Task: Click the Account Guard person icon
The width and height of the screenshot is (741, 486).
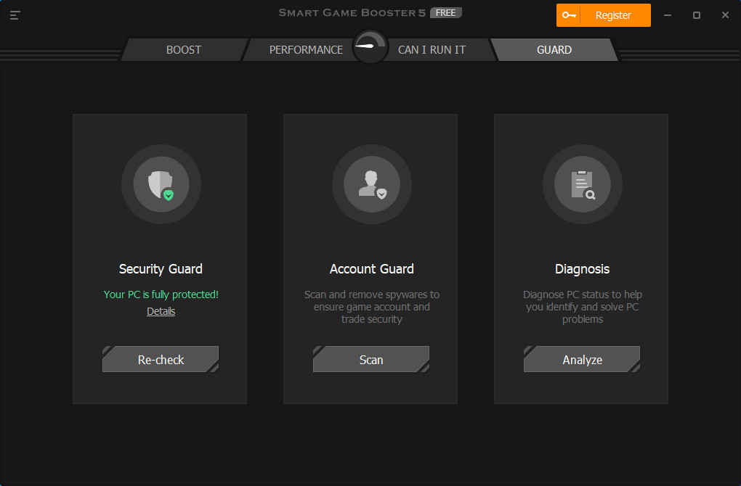Action: coord(371,184)
